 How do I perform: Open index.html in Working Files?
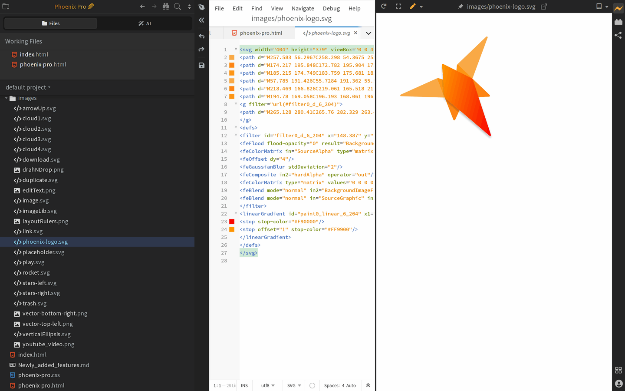click(x=34, y=54)
